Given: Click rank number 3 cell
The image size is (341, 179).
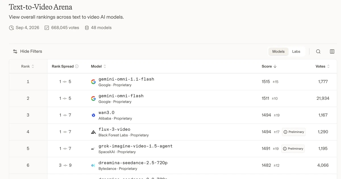Looking at the screenshot, I should pos(28,115).
